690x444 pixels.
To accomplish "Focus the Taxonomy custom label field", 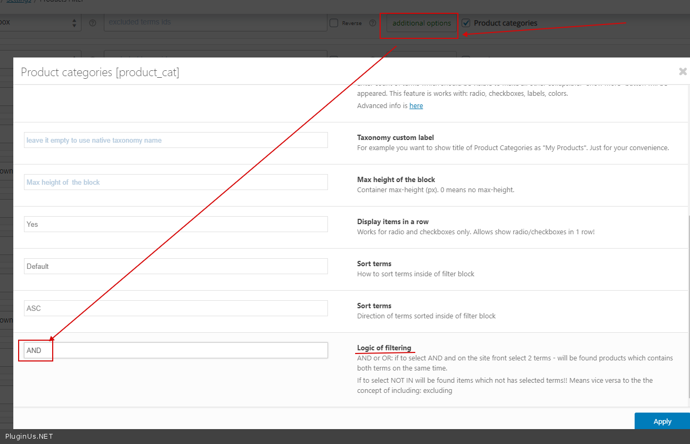I will [176, 140].
